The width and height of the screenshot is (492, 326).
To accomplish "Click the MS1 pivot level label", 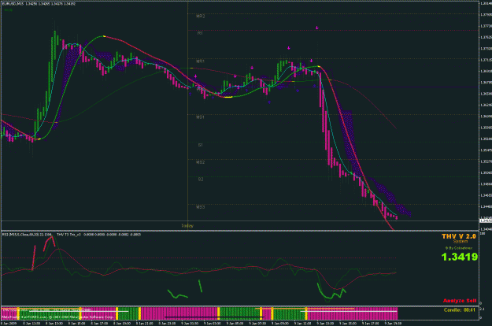I will [x=200, y=117].
